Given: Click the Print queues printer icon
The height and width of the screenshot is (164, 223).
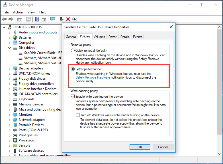Looking at the screenshot, I should pyautogui.click(x=15, y=135).
